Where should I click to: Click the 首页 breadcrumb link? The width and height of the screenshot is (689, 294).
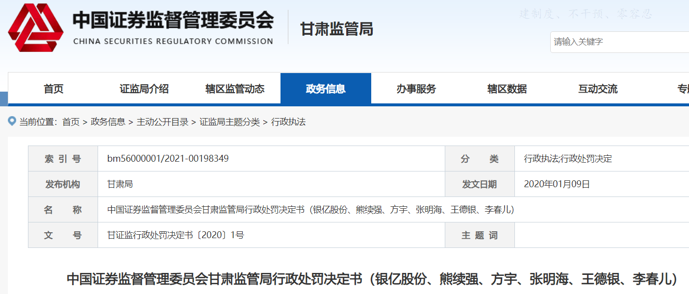tap(71, 122)
